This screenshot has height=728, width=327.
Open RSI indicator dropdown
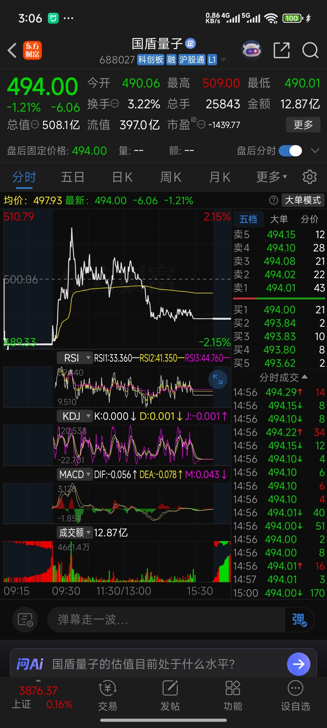pos(74,358)
